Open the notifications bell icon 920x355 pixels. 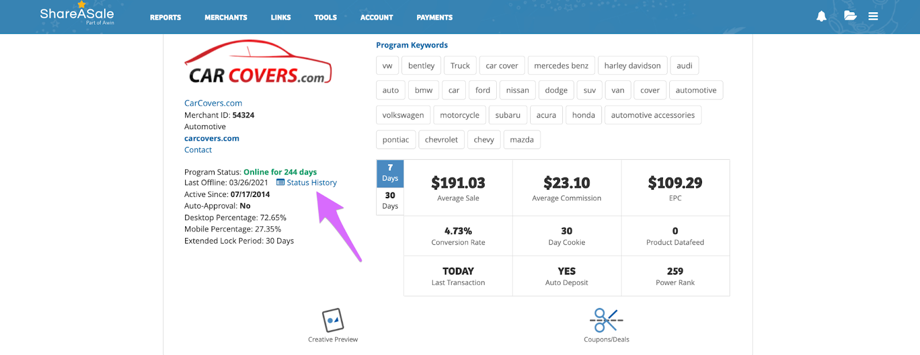pos(821,16)
